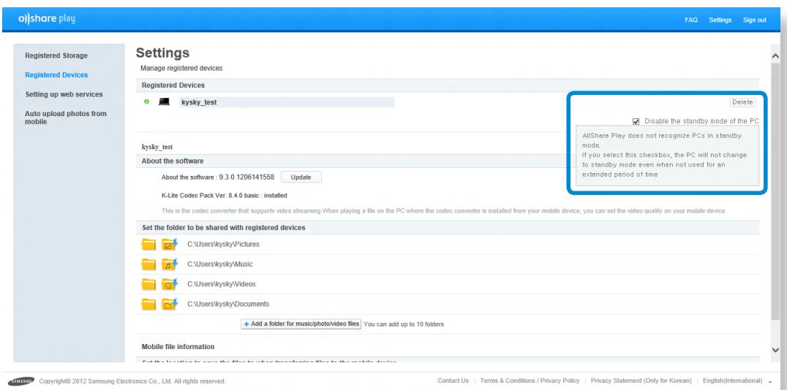Click the Videos shared-folder icon
787x390 pixels.
click(170, 284)
